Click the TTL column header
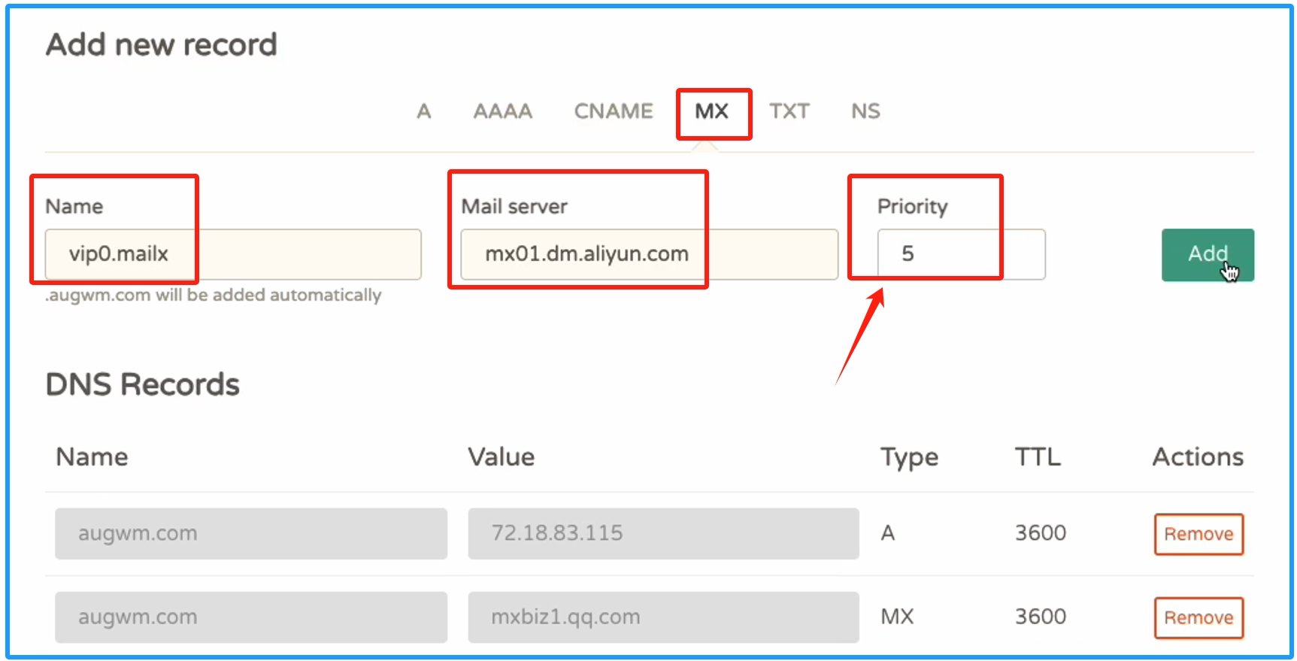The width and height of the screenshot is (1297, 661). click(1038, 456)
